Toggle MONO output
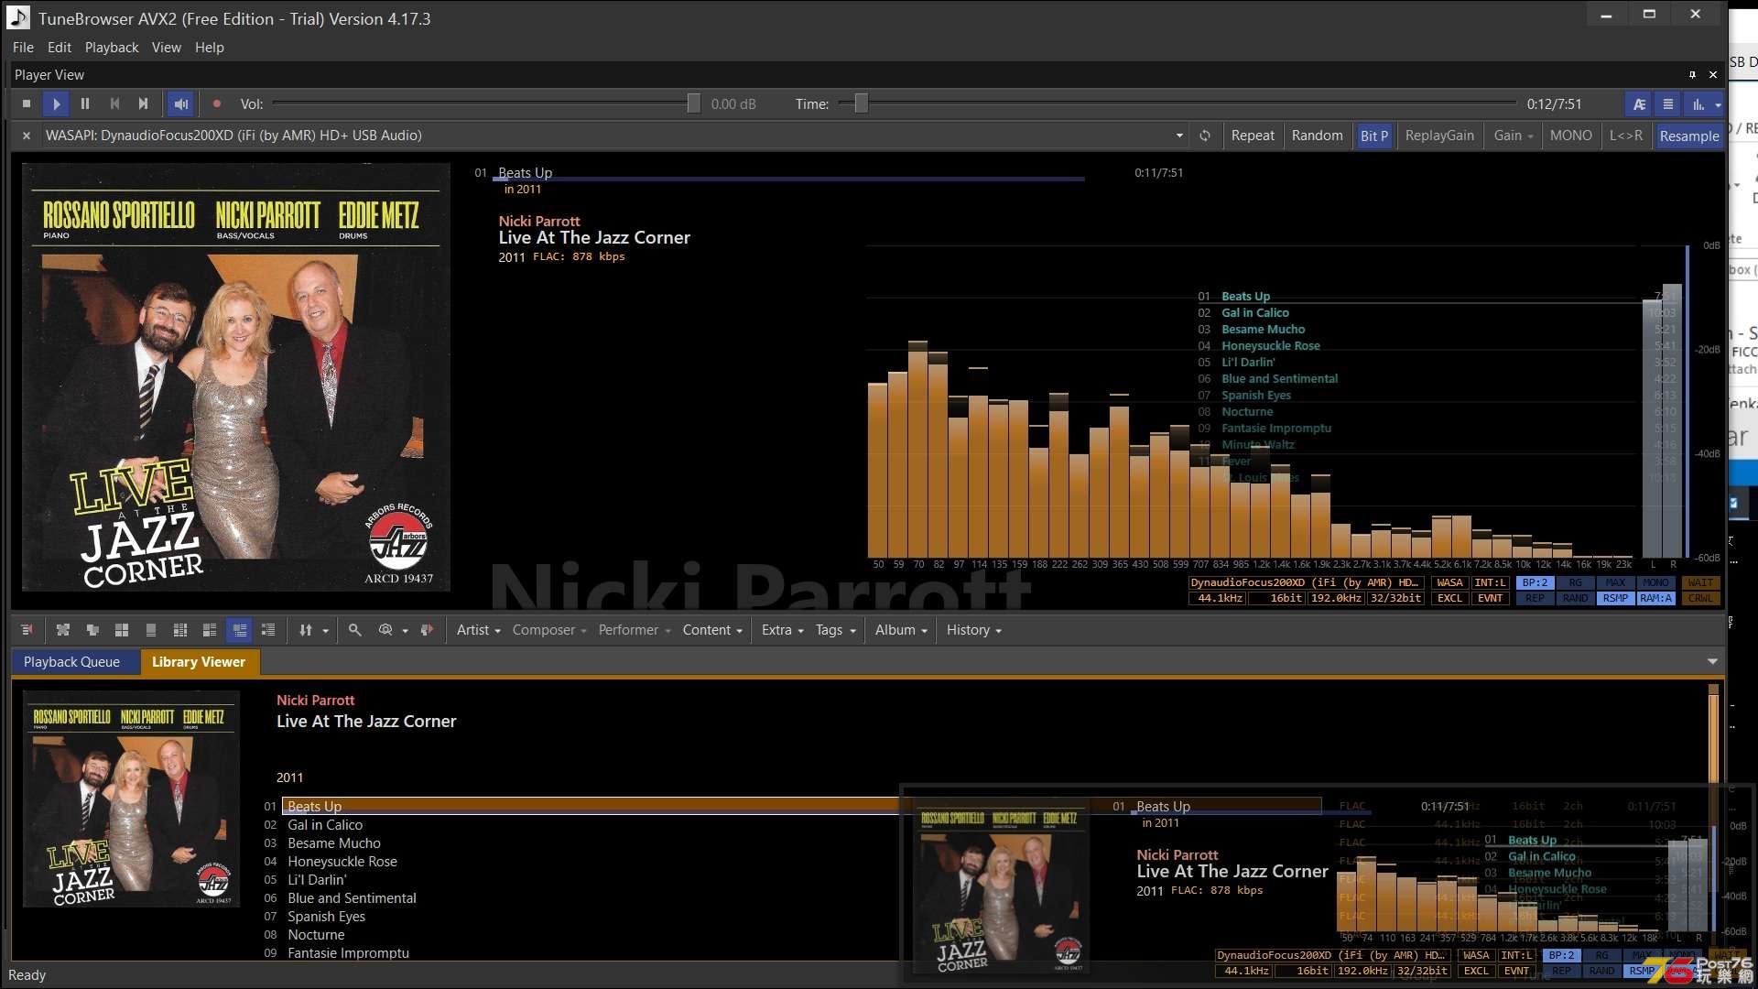 click(x=1571, y=136)
